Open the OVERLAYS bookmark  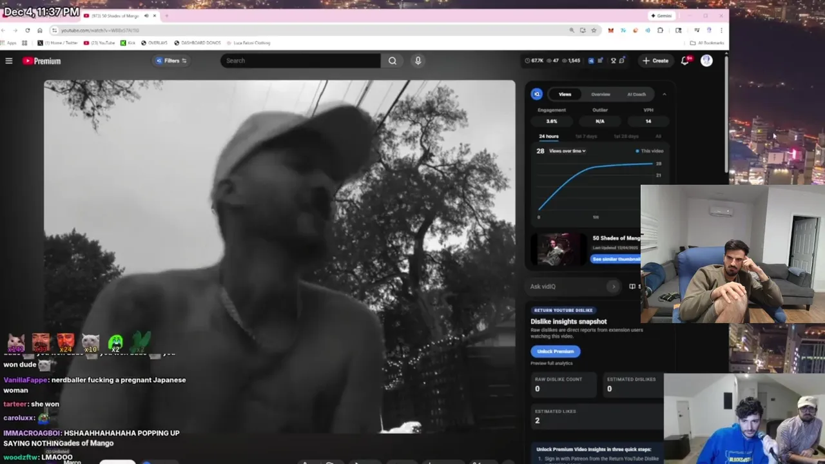click(x=154, y=43)
